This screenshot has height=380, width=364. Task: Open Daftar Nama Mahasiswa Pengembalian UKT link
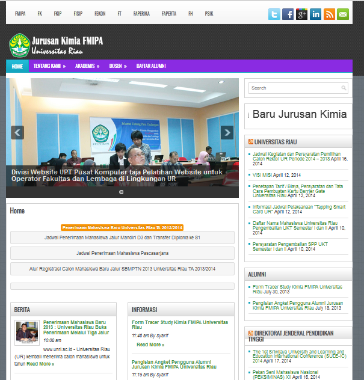[295, 225]
